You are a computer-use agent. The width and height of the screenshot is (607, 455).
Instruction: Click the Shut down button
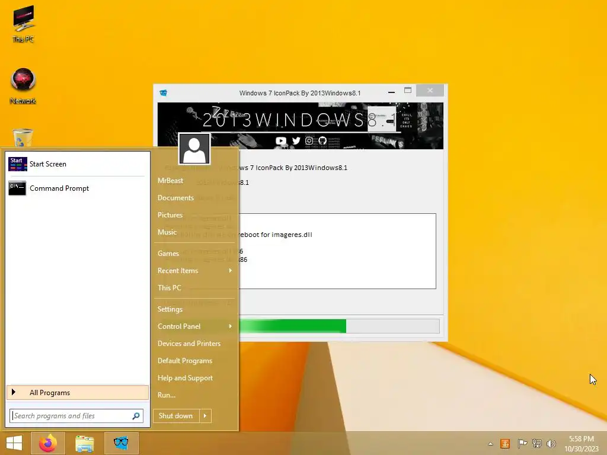pos(176,416)
